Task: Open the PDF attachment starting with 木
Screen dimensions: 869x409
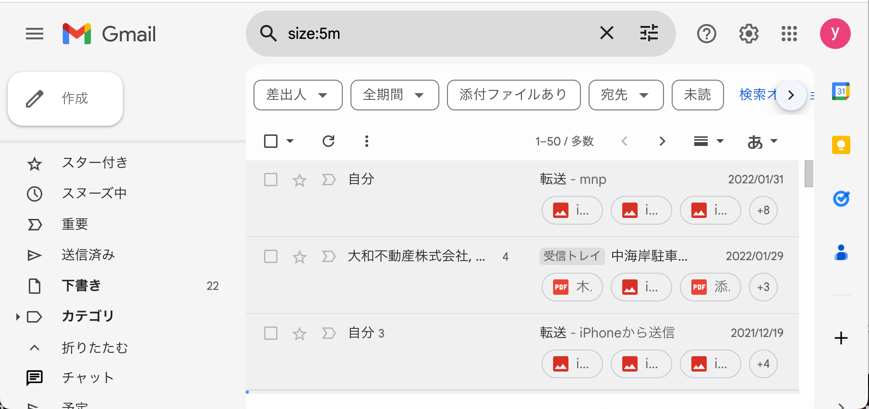Action: [x=572, y=287]
